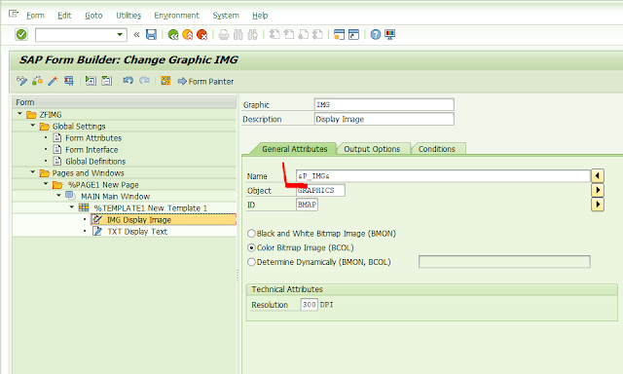
Task: Open the Utilities menu
Action: point(128,16)
